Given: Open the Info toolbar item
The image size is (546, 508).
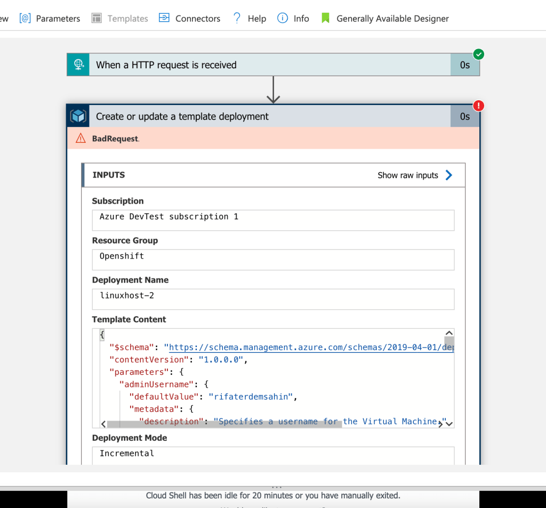Looking at the screenshot, I should (x=293, y=19).
